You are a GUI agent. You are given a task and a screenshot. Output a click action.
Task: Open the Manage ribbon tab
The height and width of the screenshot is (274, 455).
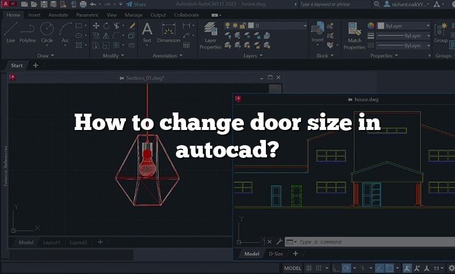(x=134, y=15)
